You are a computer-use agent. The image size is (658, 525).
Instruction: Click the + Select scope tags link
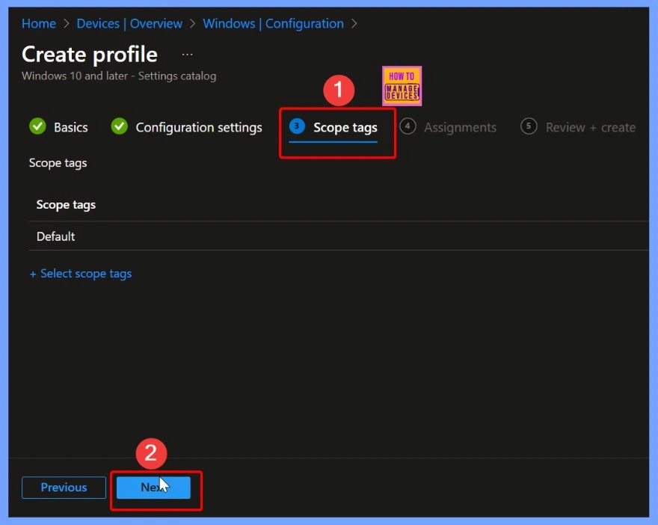pyautogui.click(x=81, y=274)
